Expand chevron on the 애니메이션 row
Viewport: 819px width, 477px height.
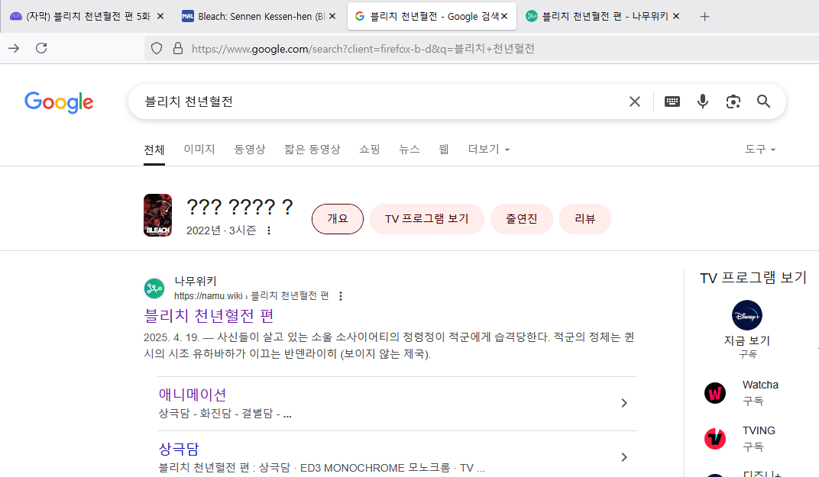624,403
